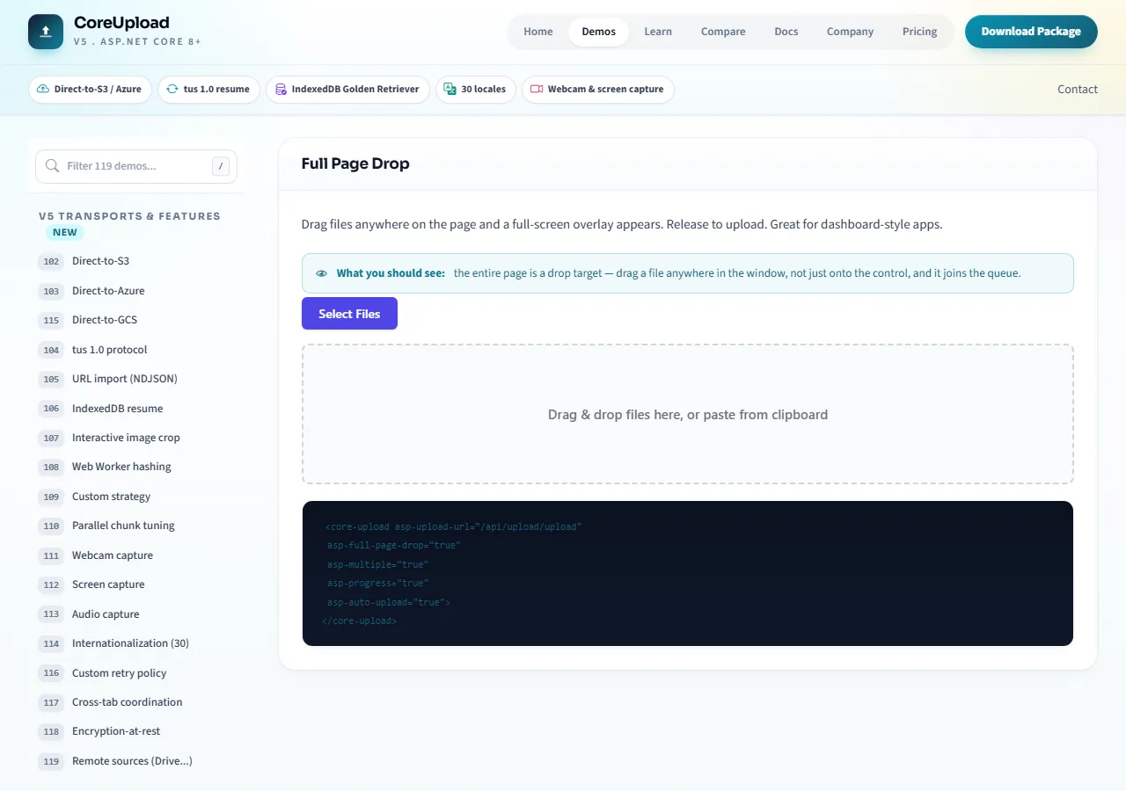Click the 'Full Page Drop' heading text
The height and width of the screenshot is (791, 1126).
pyautogui.click(x=355, y=163)
